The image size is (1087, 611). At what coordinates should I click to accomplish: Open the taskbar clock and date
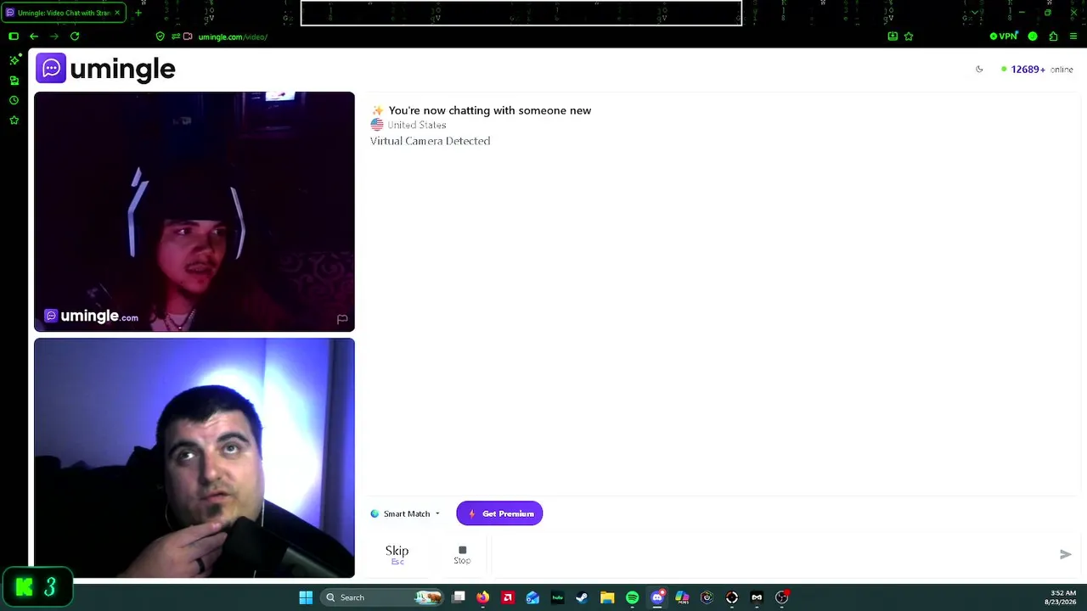tap(1061, 597)
